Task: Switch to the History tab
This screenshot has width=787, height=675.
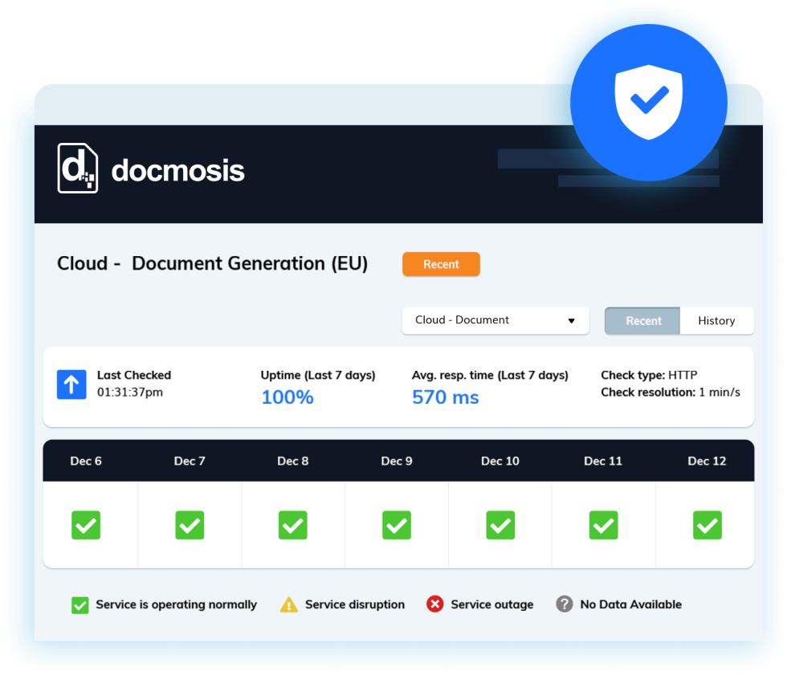Action: pyautogui.click(x=716, y=320)
